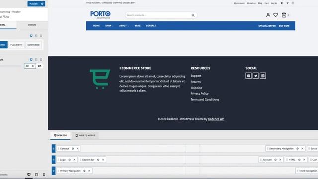Image resolution: width=318 pixels, height=179 pixels.
Task: Select the Contained layout option
Action: tap(33, 45)
